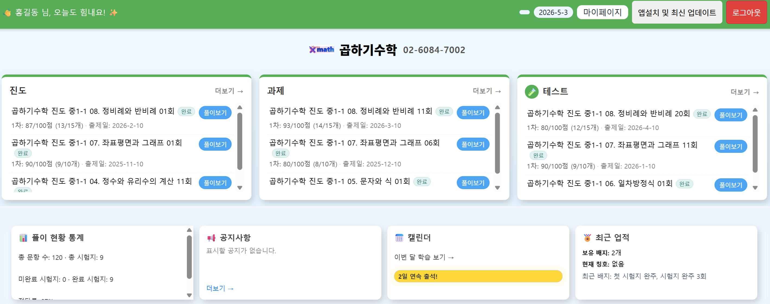The image size is (770, 304).
Task: Click score text 1차: 93/100점 (14/15개)
Action: pyautogui.click(x=305, y=125)
